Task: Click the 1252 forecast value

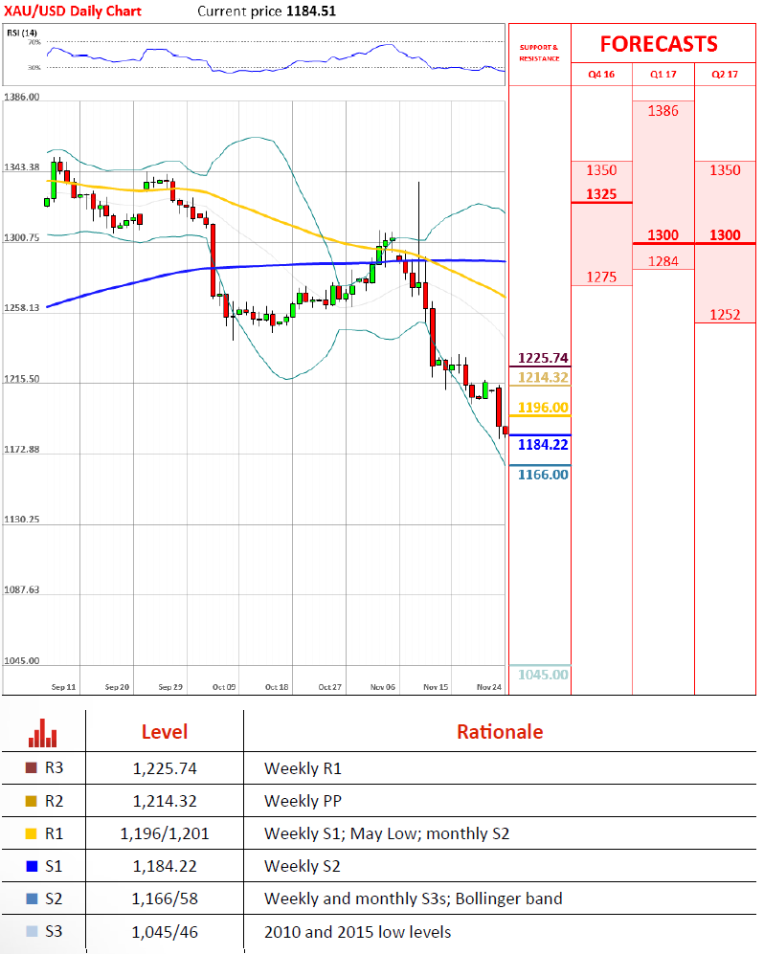Action: (725, 315)
